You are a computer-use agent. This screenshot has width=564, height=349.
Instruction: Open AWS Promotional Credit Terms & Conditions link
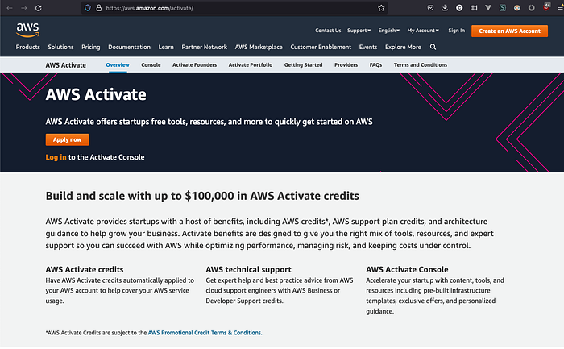pyautogui.click(x=205, y=333)
